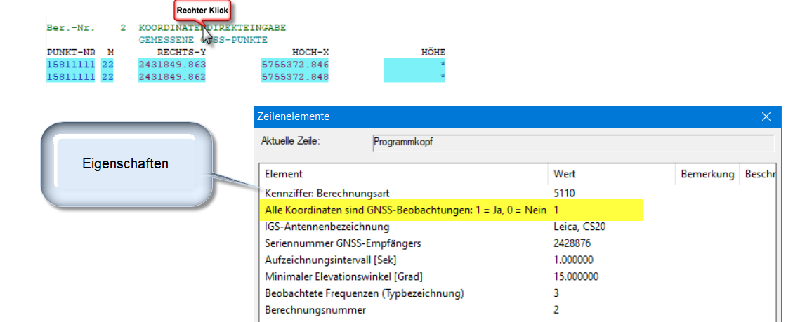
Task: Select the Kennziffer: Berechnungsart row
Action: [x=326, y=192]
